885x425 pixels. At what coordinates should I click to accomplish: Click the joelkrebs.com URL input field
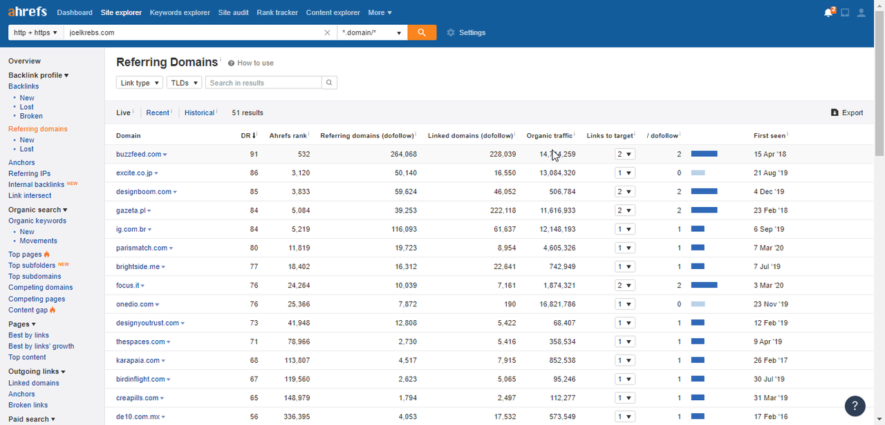coord(192,32)
